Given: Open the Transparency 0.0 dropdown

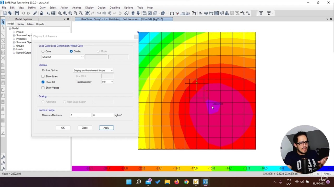Looking at the screenshot, I should [x=108, y=82].
